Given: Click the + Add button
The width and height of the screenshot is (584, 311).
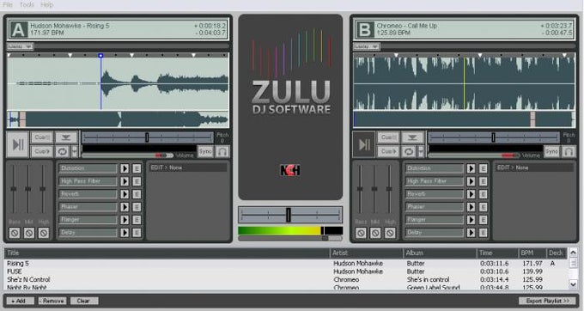Looking at the screenshot, I should coord(20,301).
